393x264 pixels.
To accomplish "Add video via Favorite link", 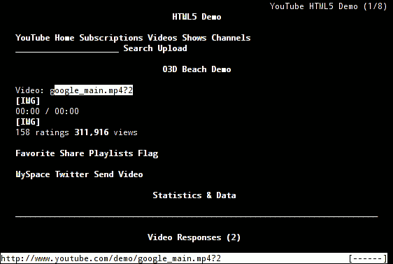I will pos(35,153).
